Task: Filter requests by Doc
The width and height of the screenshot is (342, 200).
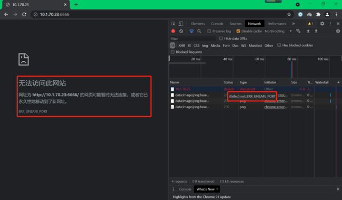Action: click(x=235, y=46)
